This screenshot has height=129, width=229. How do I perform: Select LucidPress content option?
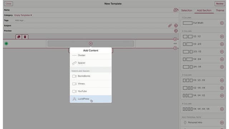[x=91, y=99]
